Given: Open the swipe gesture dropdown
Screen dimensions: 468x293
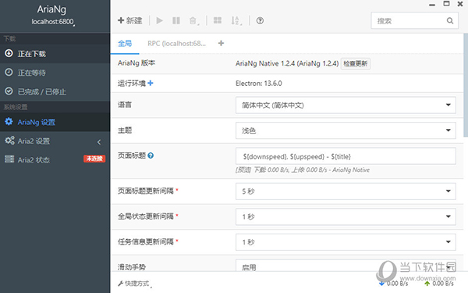Looking at the screenshot, I should [x=346, y=266].
